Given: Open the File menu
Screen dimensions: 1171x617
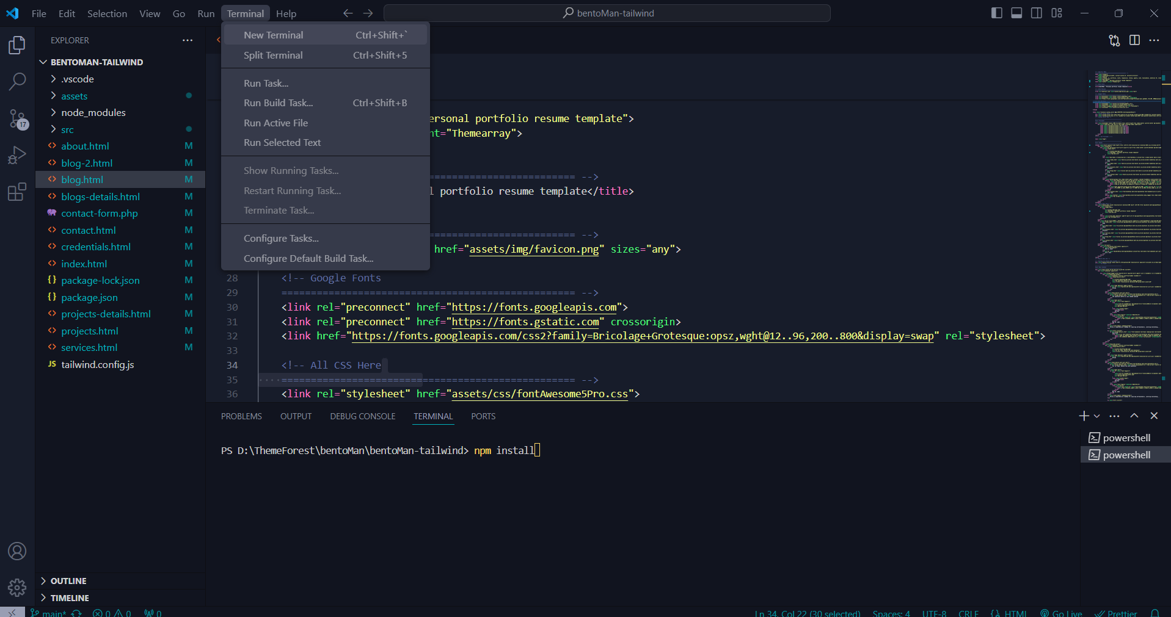Looking at the screenshot, I should point(38,13).
